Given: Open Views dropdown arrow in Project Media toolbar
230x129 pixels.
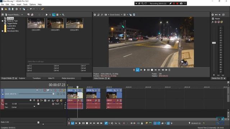Looking at the screenshot, I should (x=60, y=15).
